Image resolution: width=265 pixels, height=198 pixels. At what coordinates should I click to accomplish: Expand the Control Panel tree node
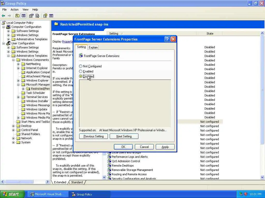[13, 130]
